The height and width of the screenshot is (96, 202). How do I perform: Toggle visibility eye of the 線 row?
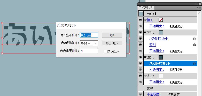pos(141,20)
